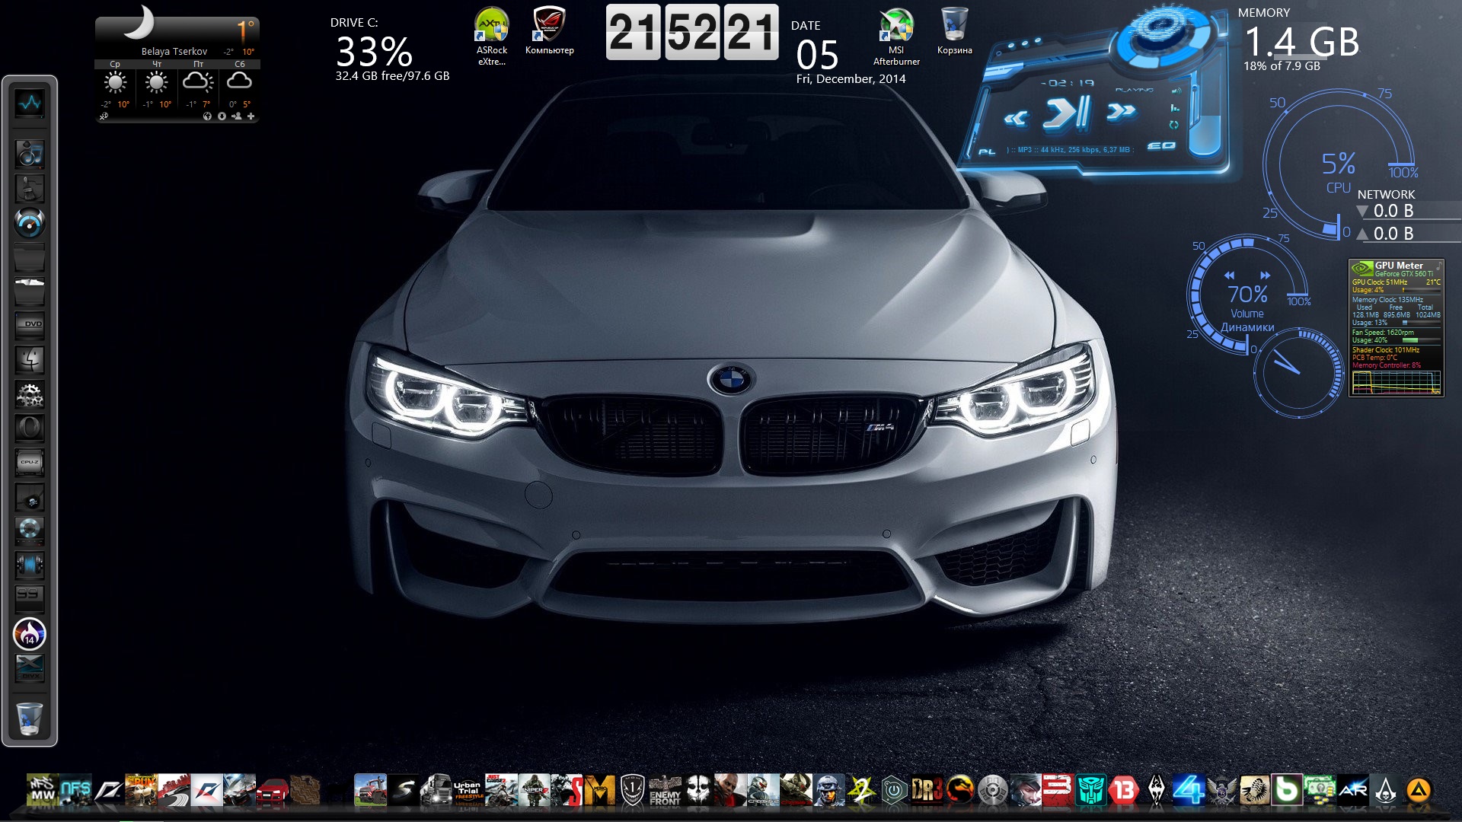Screen dimensions: 1462x822
Task: Open the trash bin in the side dock
Action: click(x=30, y=718)
